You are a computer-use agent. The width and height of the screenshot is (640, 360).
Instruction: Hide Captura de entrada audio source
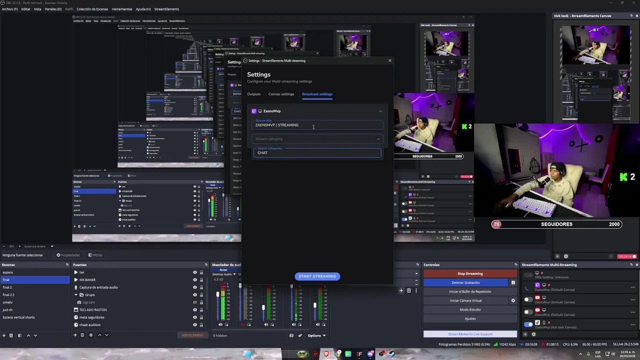coord(195,287)
